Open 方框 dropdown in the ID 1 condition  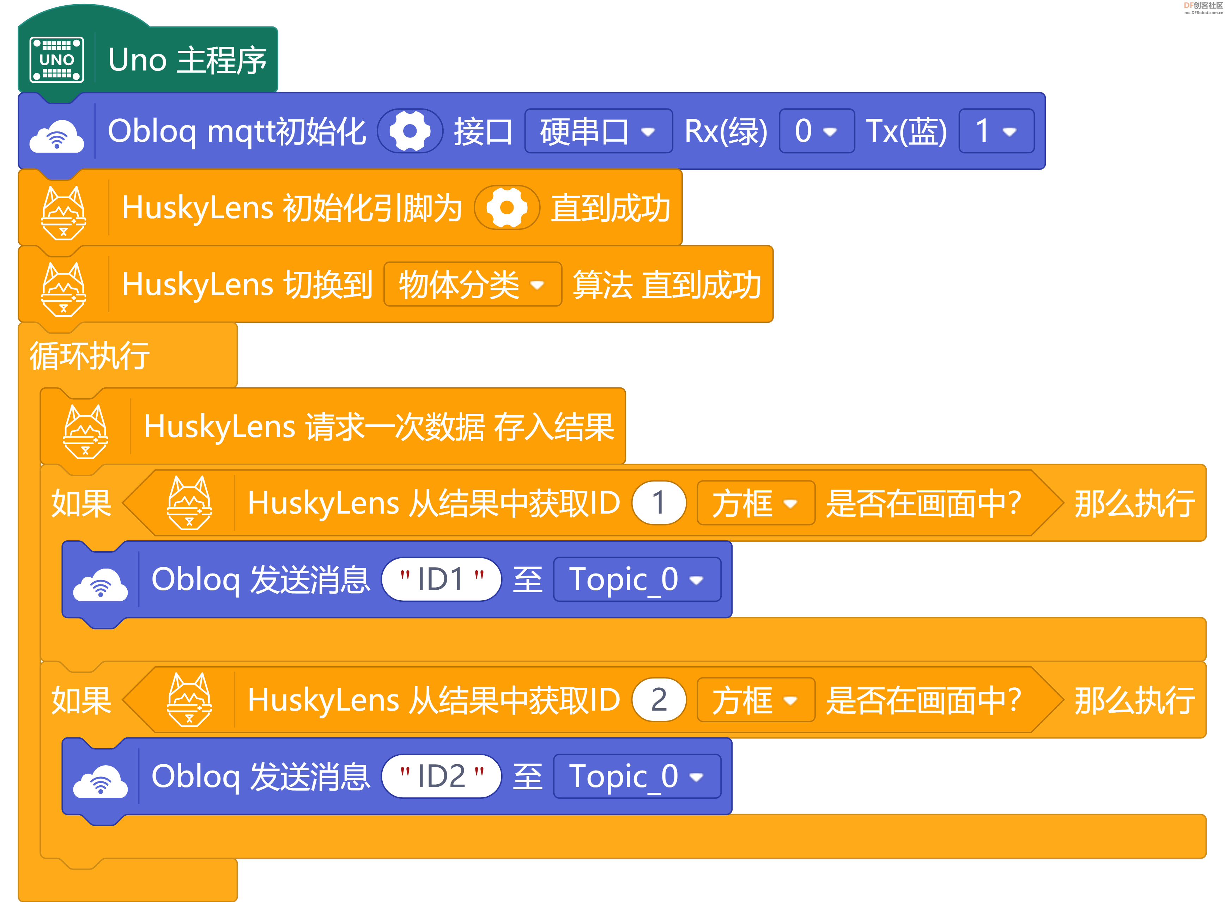pos(756,503)
